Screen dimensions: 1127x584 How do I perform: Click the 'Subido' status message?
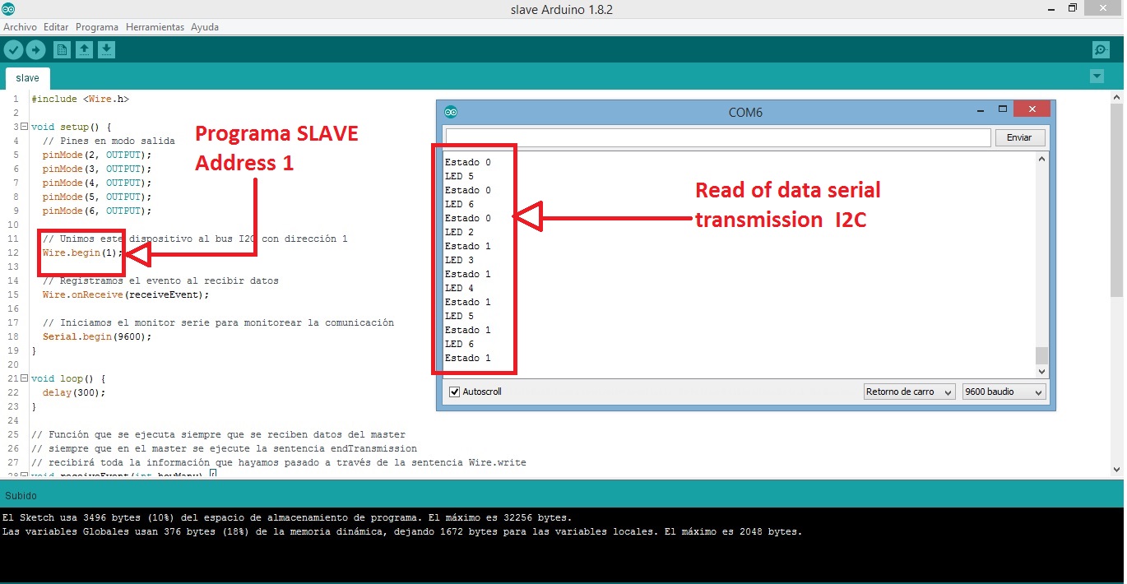click(x=20, y=496)
